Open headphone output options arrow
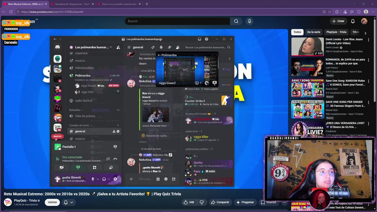 coord(109,179)
